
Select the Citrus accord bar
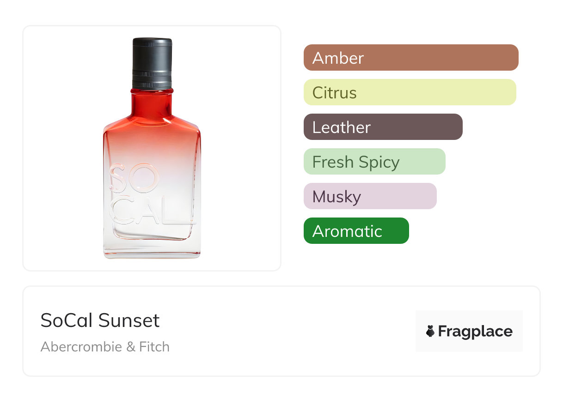pyautogui.click(x=410, y=92)
